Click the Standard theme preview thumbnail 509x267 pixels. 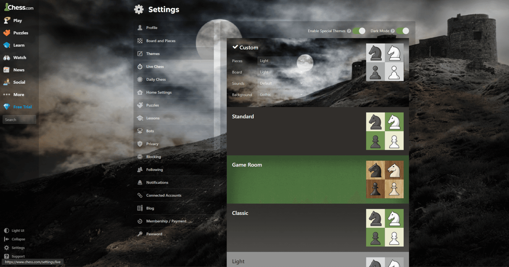pos(385,131)
